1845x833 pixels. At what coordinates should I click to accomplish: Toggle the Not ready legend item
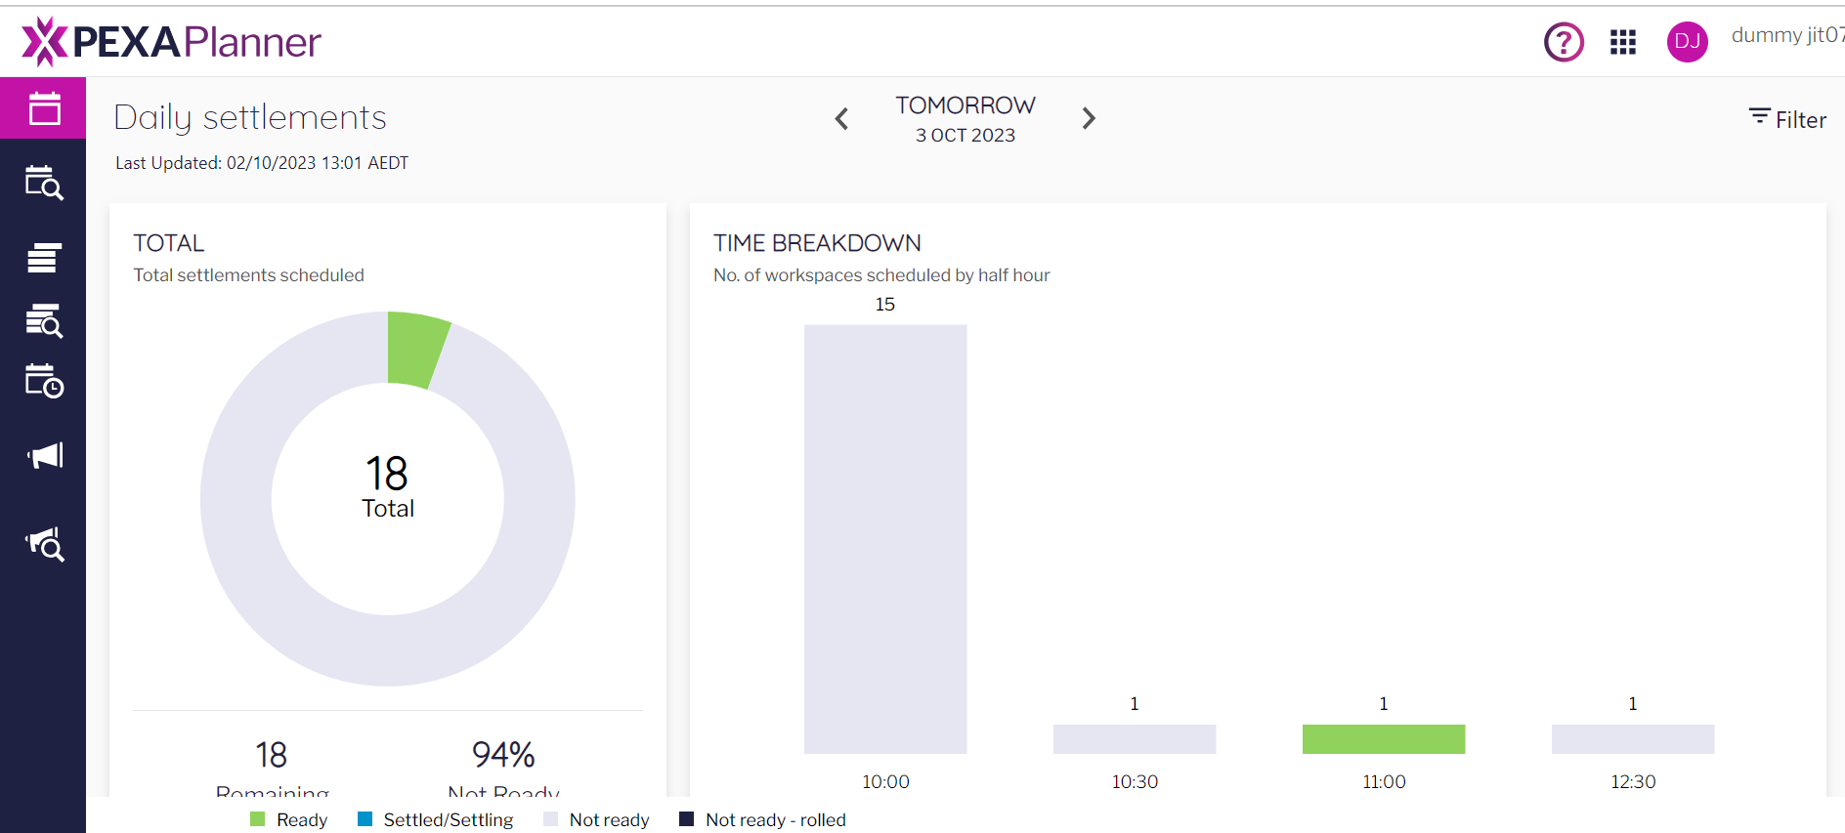click(x=596, y=819)
